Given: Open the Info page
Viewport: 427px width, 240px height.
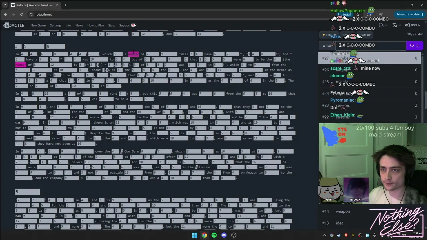Looking at the screenshot, I should (68, 25).
